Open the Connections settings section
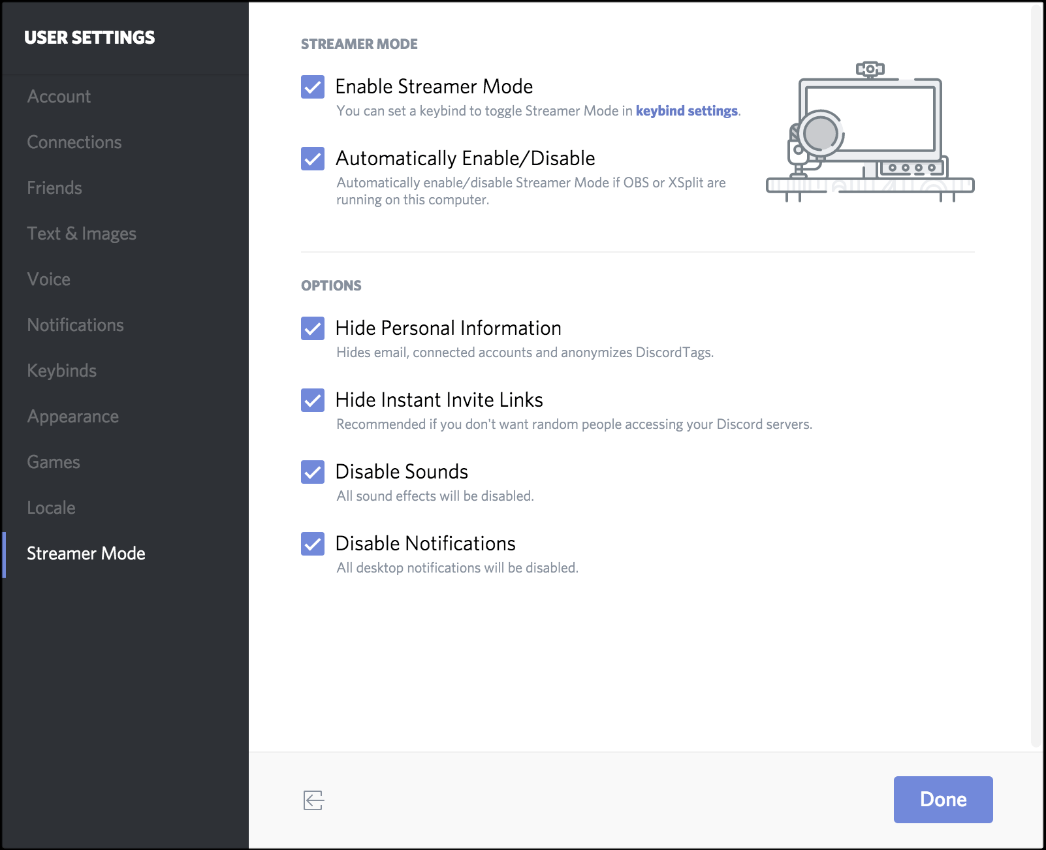 74,142
